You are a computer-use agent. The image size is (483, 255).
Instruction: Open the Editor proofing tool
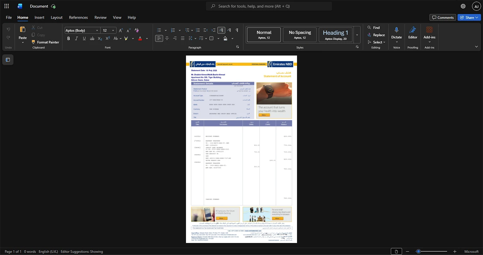click(413, 33)
